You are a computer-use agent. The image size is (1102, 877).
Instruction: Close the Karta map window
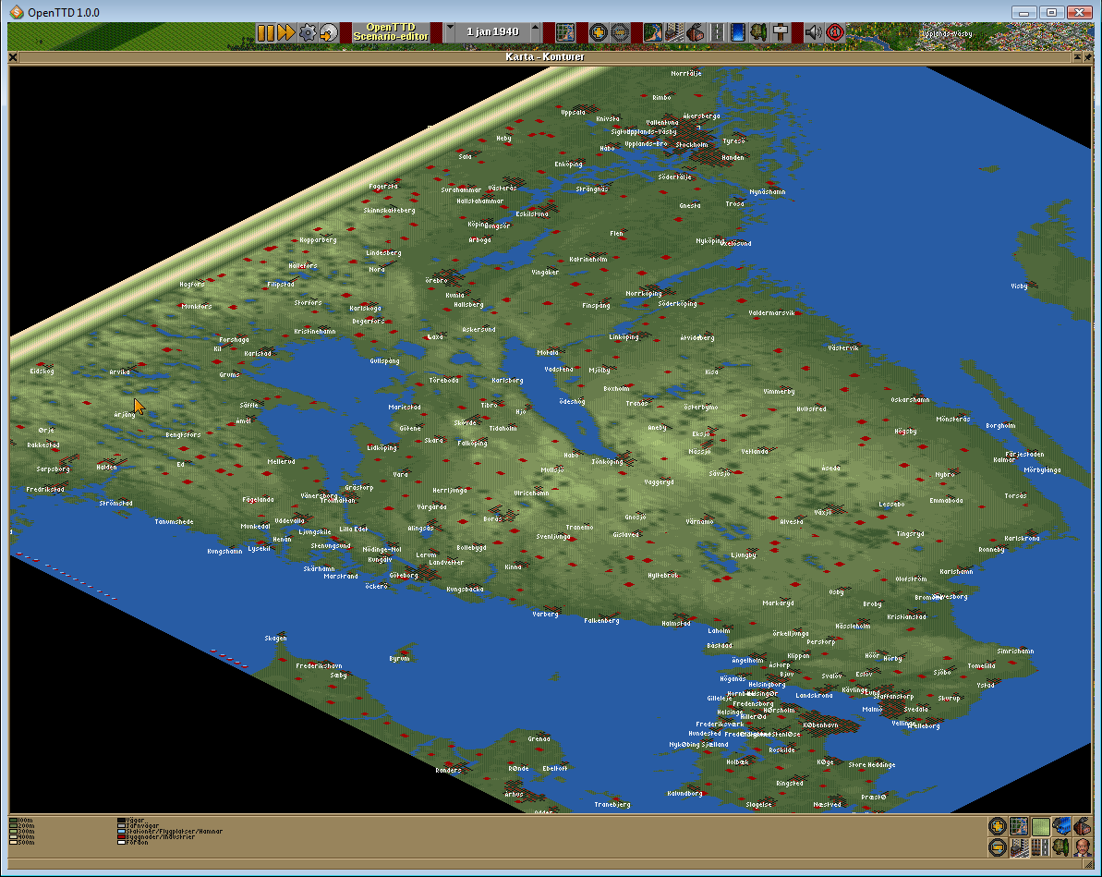click(13, 57)
